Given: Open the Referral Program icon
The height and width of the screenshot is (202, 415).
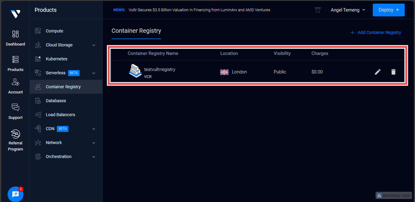Looking at the screenshot, I should coord(15,134).
